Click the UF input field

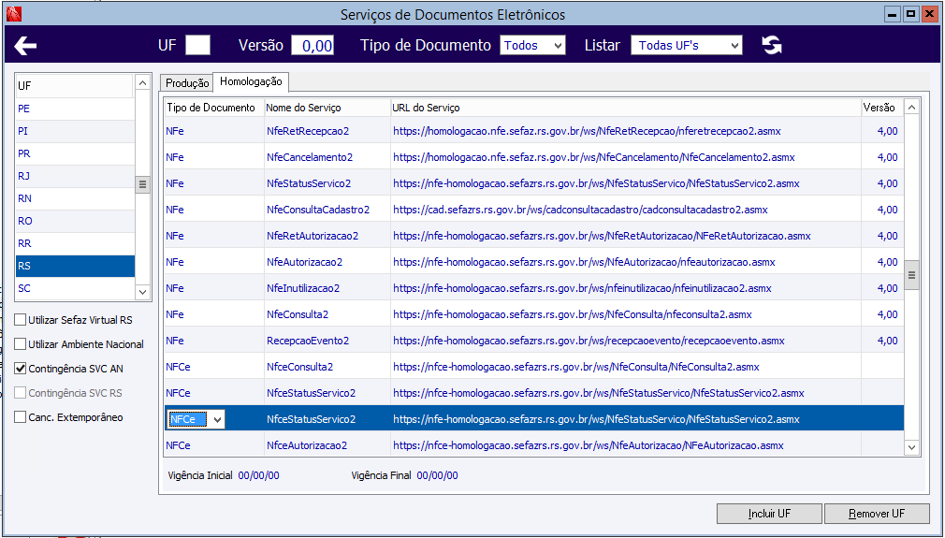pos(197,45)
